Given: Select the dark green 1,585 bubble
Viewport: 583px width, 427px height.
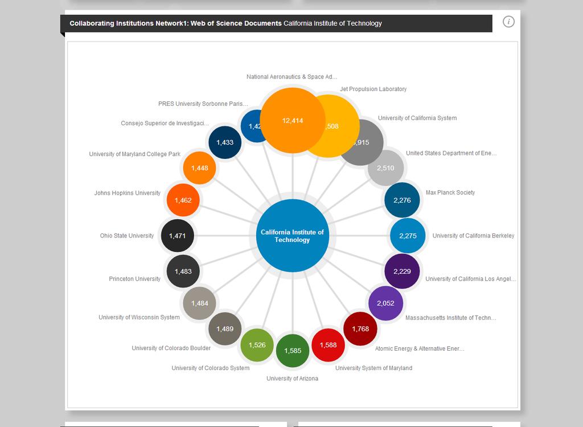Looking at the screenshot, I should coord(293,351).
